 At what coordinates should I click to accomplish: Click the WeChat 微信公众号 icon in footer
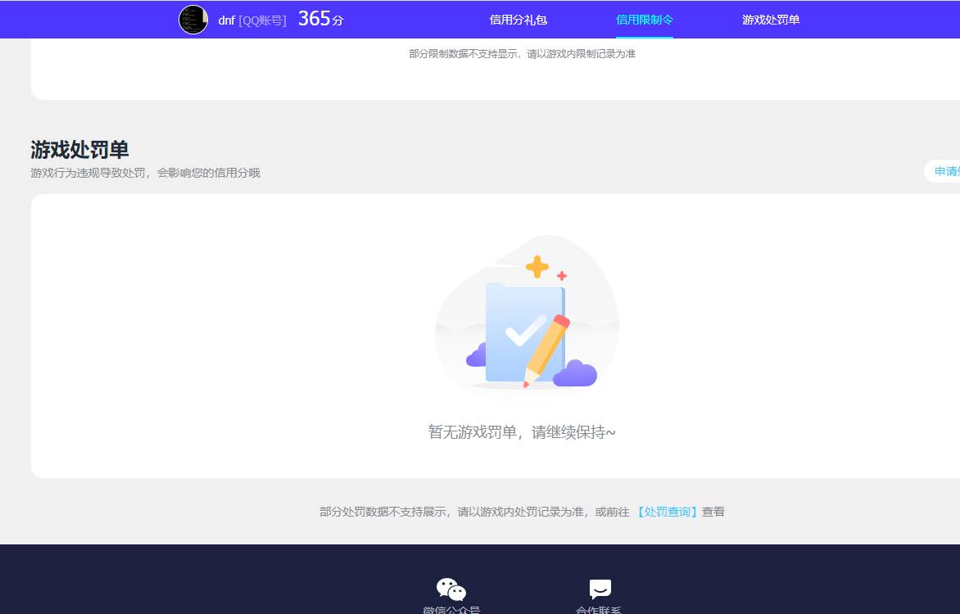tap(451, 589)
